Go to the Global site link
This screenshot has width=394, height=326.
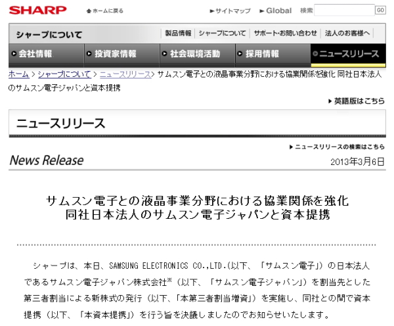[278, 11]
